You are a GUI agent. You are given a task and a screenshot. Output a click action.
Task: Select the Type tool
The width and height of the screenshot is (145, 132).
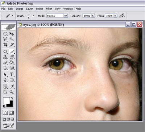12,74
